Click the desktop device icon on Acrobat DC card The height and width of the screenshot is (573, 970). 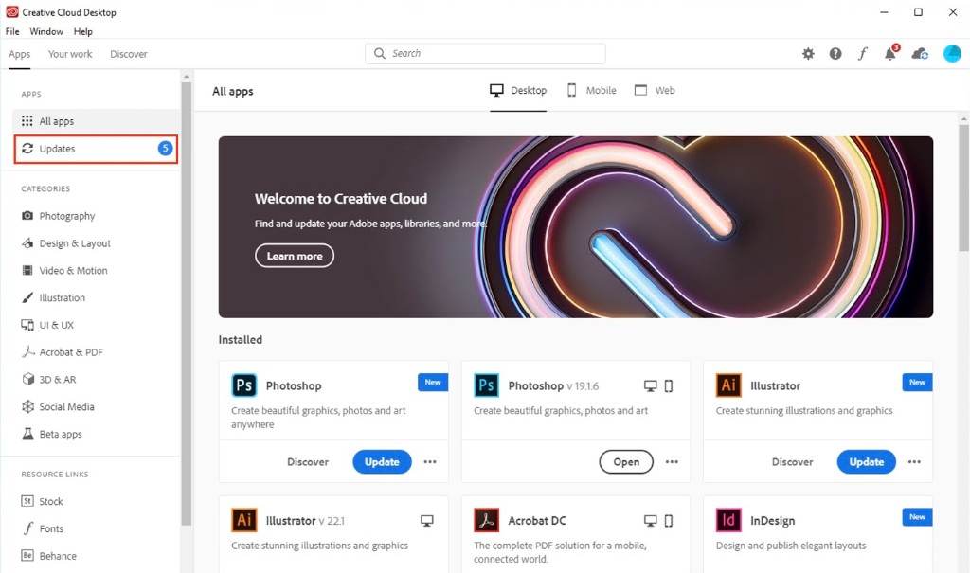[x=650, y=521]
